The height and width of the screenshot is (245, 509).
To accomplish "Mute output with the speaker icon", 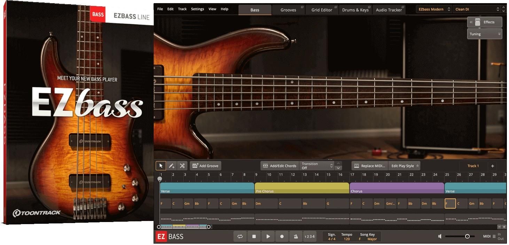I will (x=440, y=236).
